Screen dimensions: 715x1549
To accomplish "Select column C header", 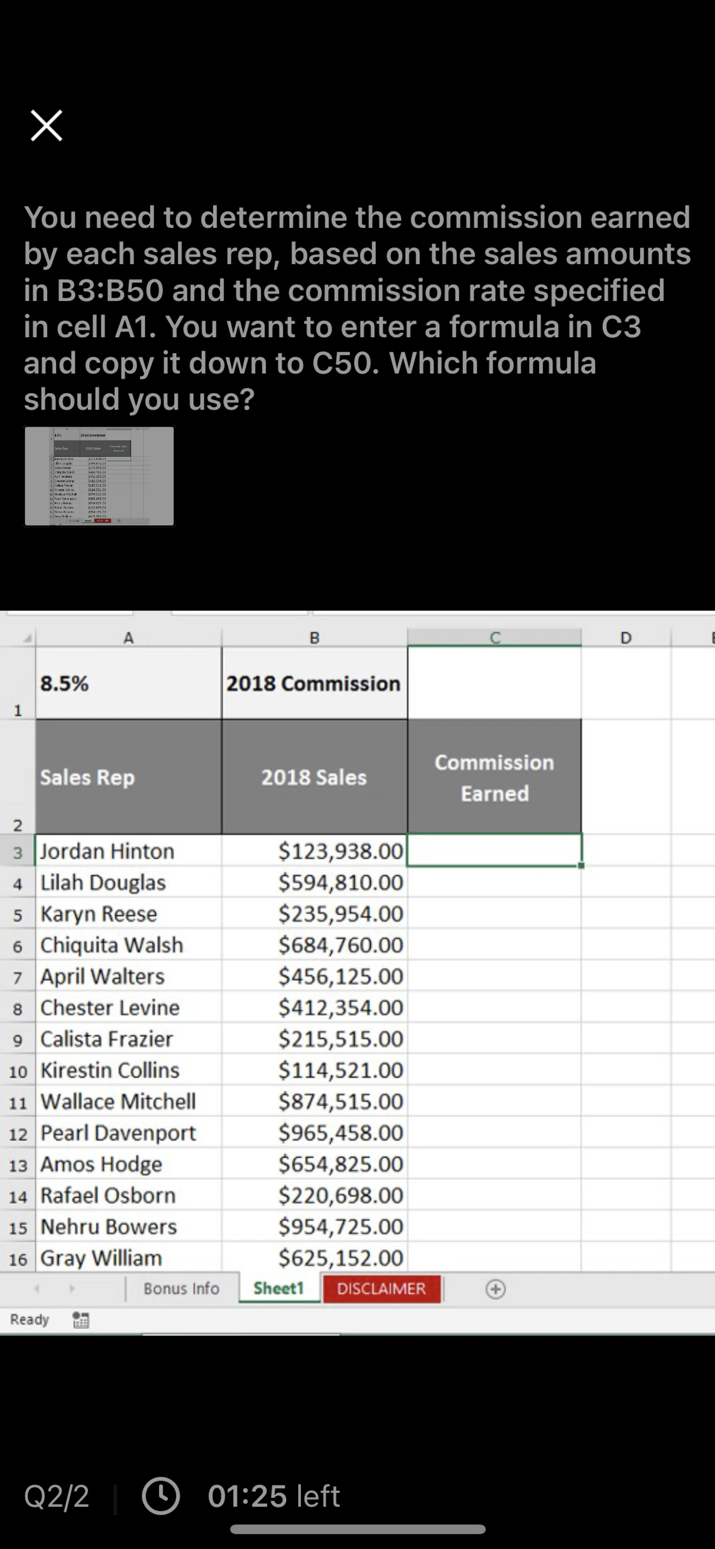I will pos(494,638).
